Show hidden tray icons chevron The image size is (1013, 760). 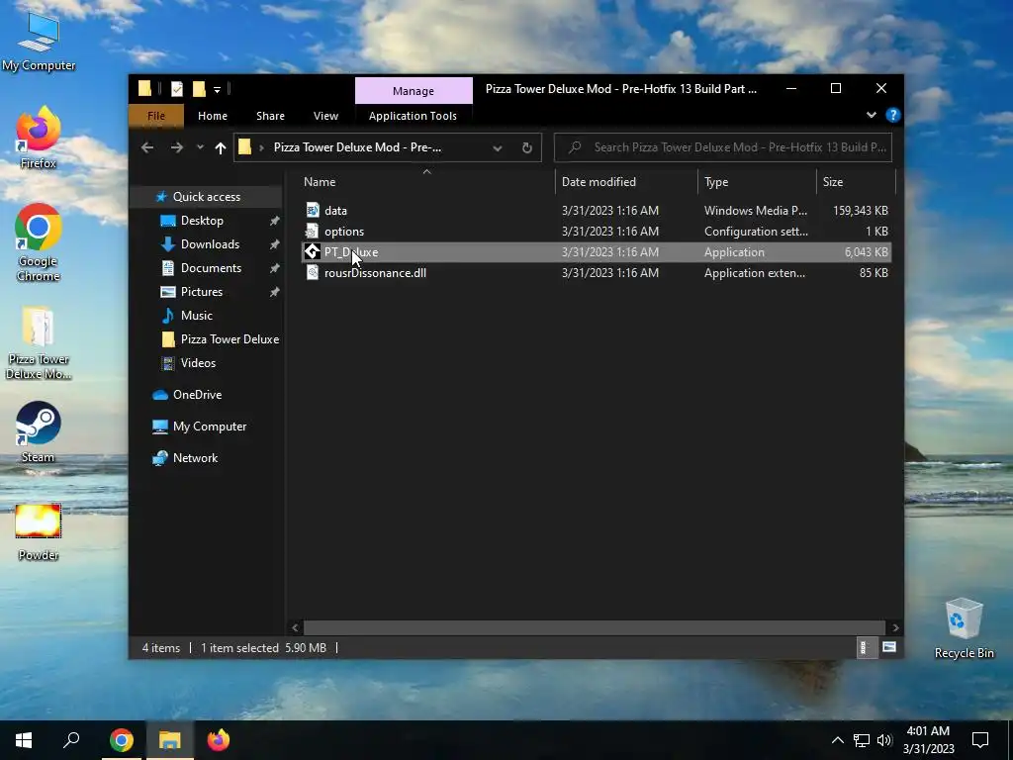pyautogui.click(x=837, y=740)
